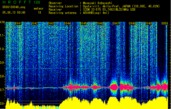Click the kHz axis label
Image resolution: width=171 pixels, height=109 pixels.
[x=2, y=22]
